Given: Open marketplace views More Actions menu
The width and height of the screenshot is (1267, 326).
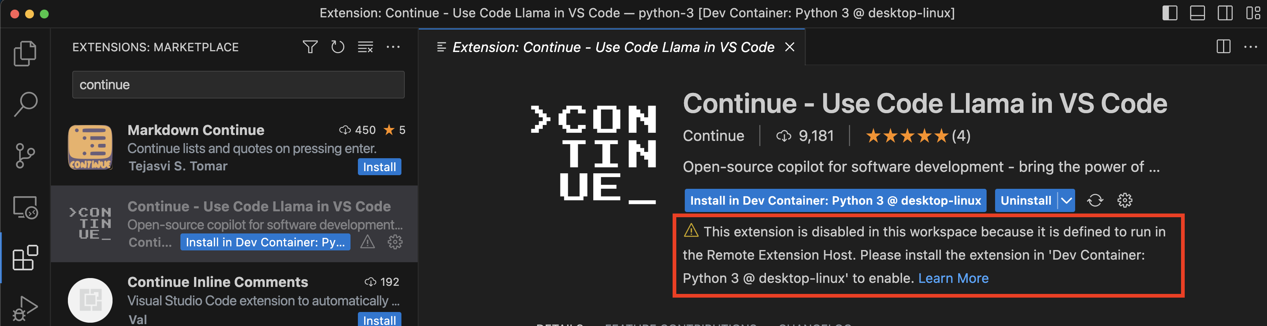Looking at the screenshot, I should click(393, 47).
